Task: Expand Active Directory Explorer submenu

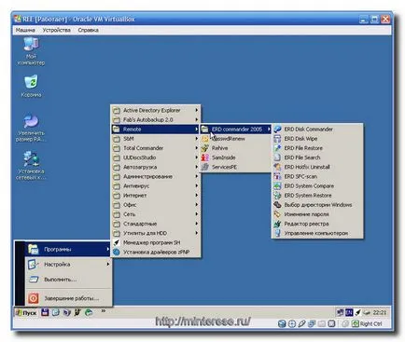Action: [156, 110]
